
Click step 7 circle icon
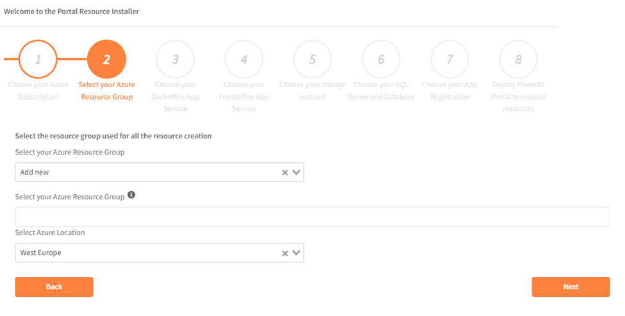(x=449, y=60)
